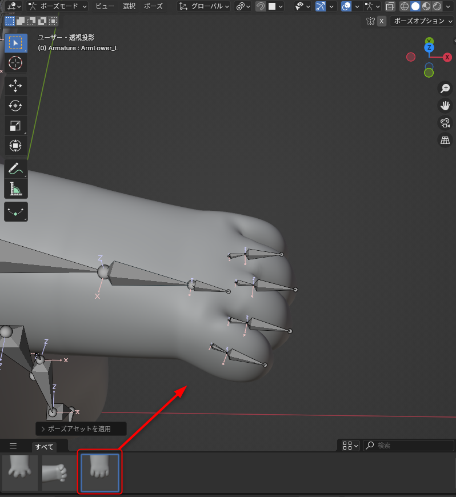
Task: Activate the 3D Cursor tool
Action: (15, 63)
